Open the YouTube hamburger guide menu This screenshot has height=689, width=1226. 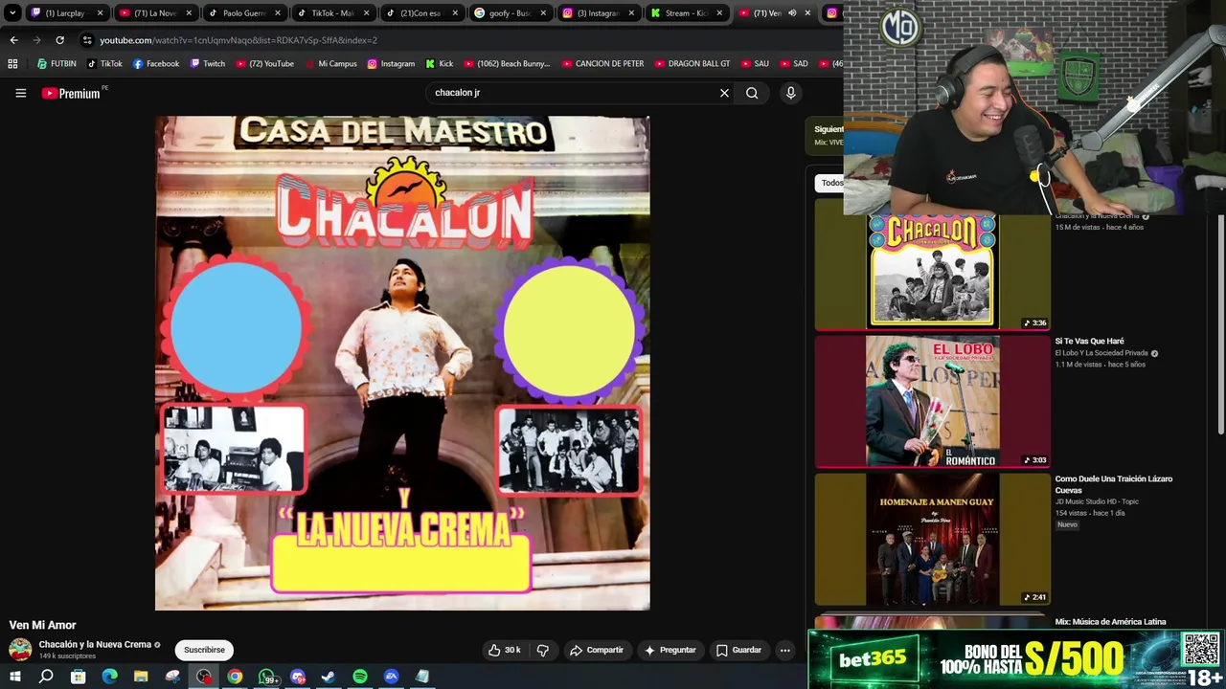coord(20,93)
